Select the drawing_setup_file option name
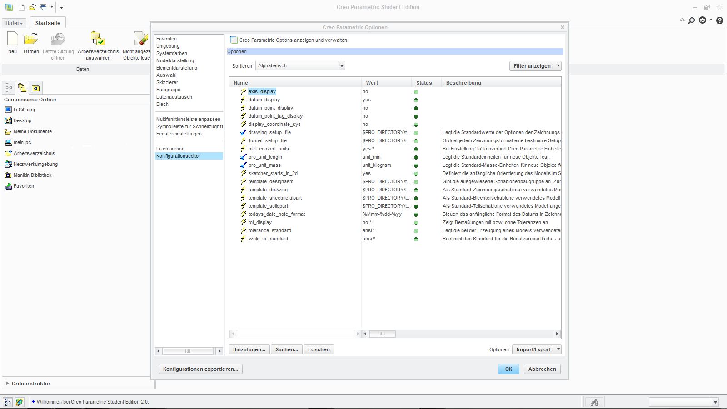This screenshot has height=409, width=727. click(269, 132)
